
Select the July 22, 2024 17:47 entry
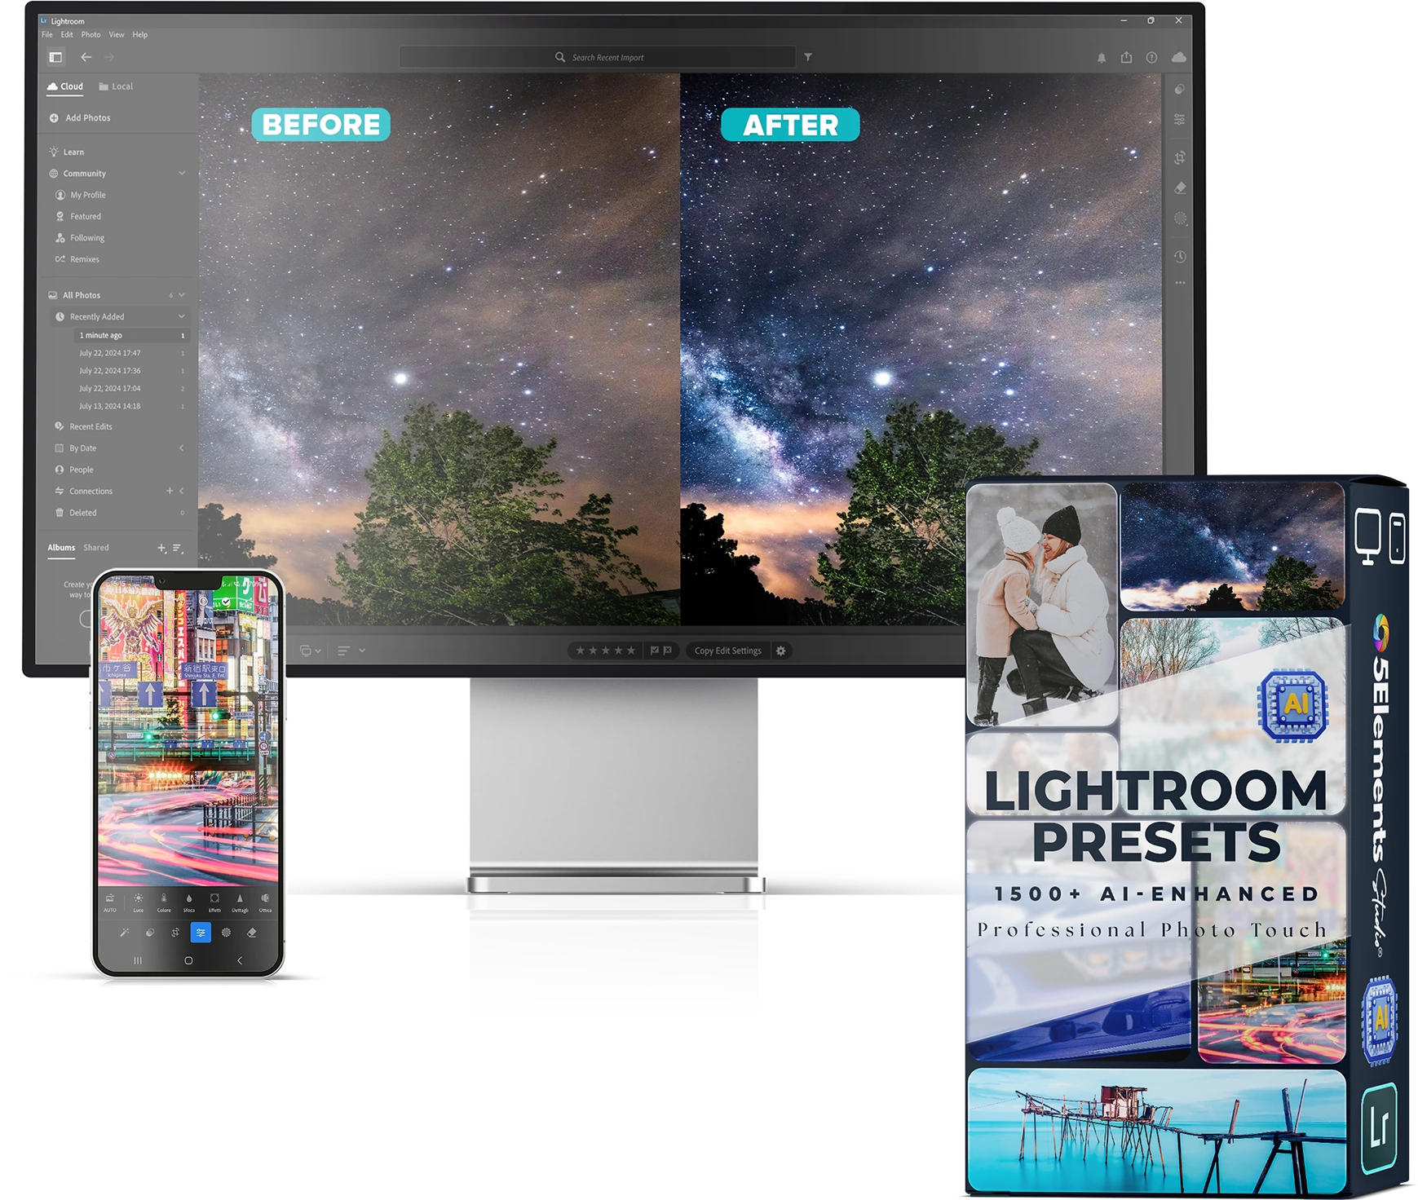click(112, 353)
